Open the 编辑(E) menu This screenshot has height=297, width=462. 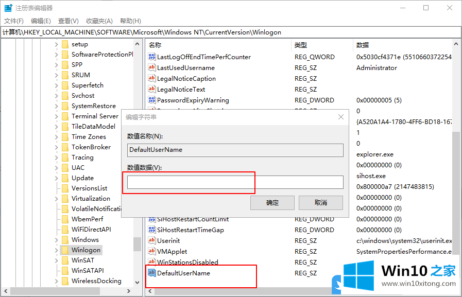[41, 21]
